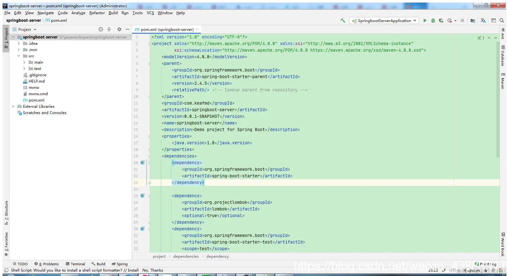Open the Build tool window
The height and width of the screenshot is (276, 509).
click(x=98, y=264)
